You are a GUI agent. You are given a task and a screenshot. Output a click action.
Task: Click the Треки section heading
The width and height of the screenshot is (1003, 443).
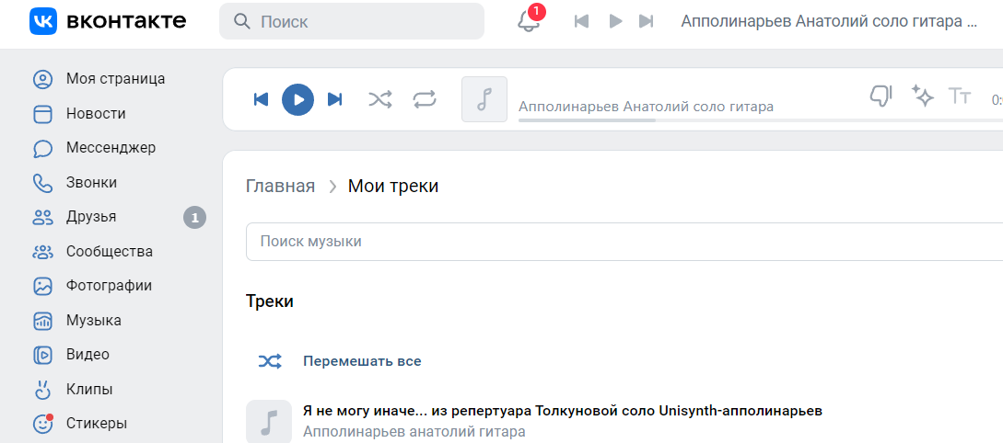[269, 301]
